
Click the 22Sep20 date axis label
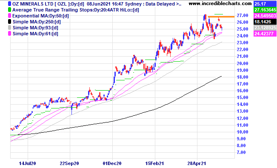tap(69, 163)
